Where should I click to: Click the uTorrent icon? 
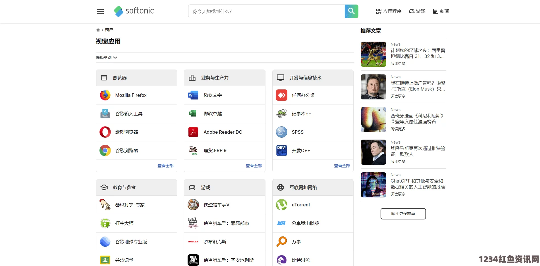tap(282, 205)
